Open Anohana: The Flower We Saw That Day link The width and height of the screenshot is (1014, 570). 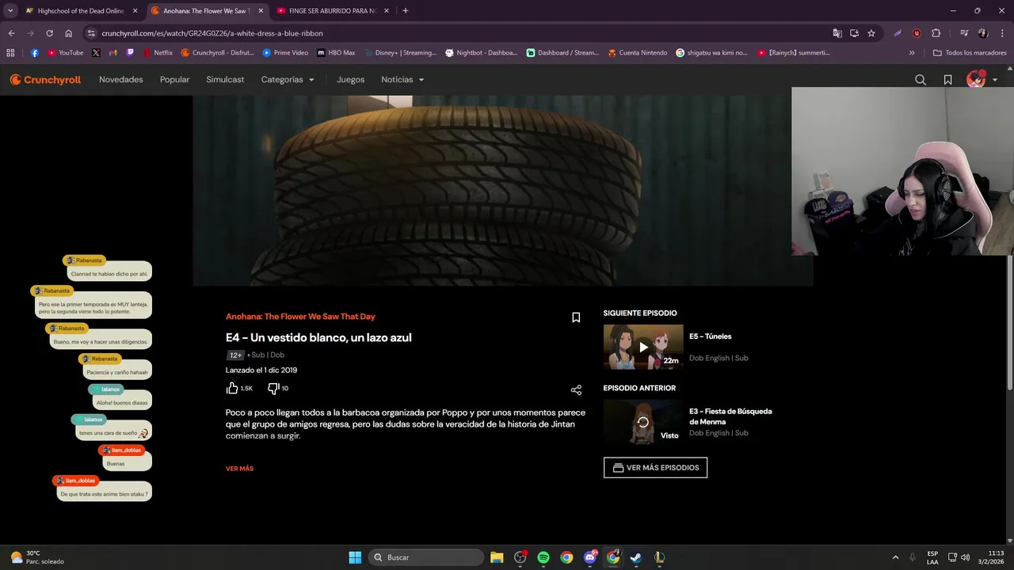[300, 317]
